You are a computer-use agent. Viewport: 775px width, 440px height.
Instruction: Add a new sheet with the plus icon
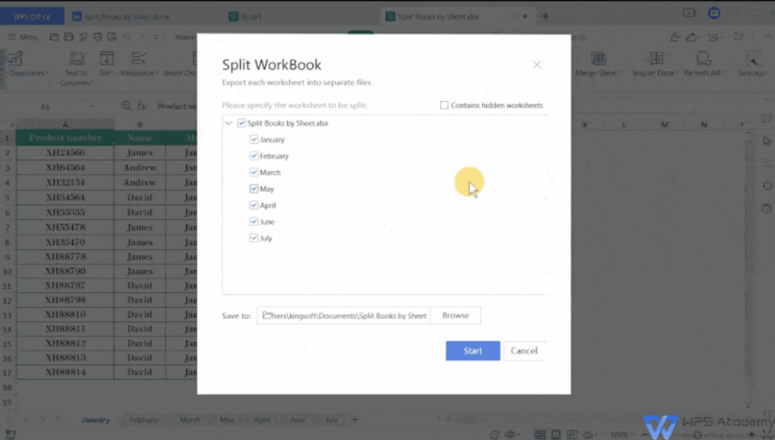pyautogui.click(x=355, y=419)
